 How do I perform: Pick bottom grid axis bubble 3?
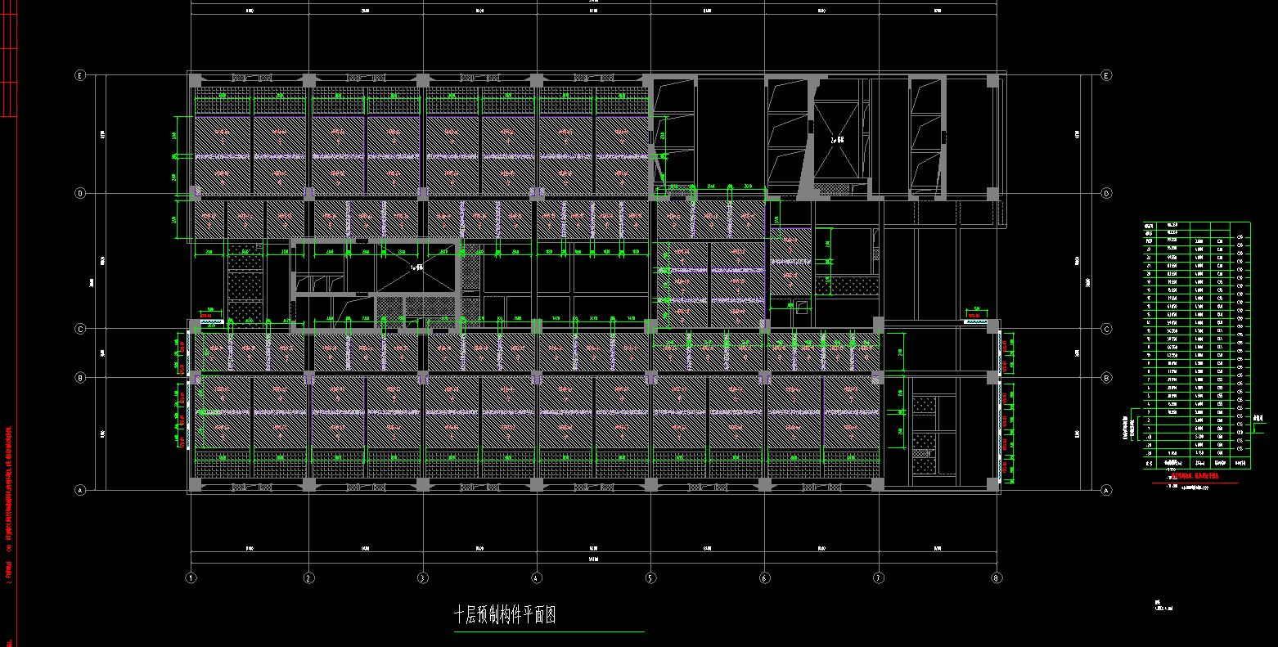pos(422,577)
